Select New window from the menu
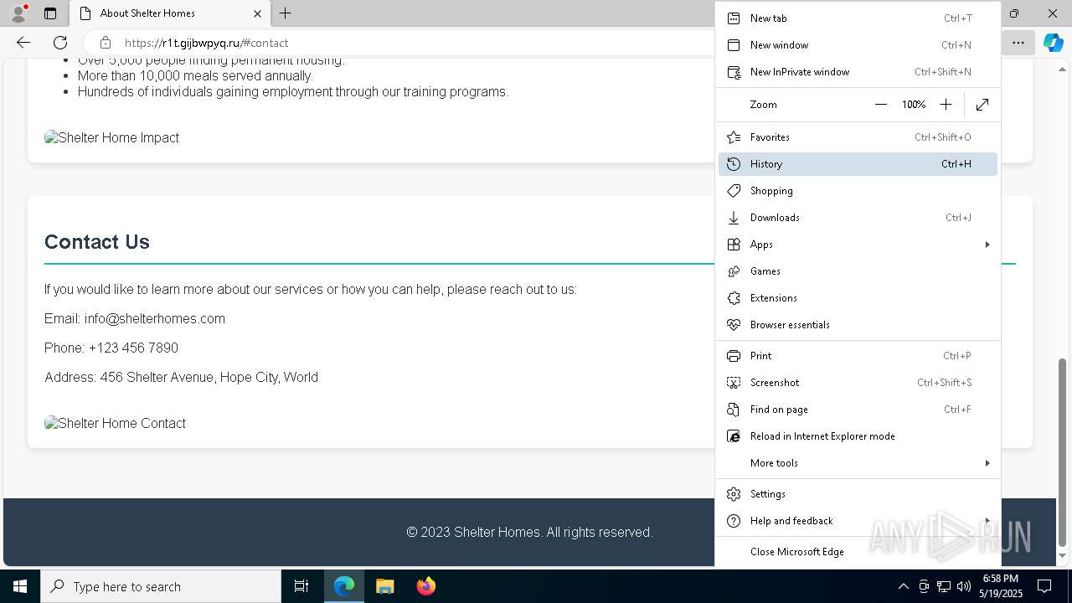Image resolution: width=1072 pixels, height=603 pixels. pos(858,45)
